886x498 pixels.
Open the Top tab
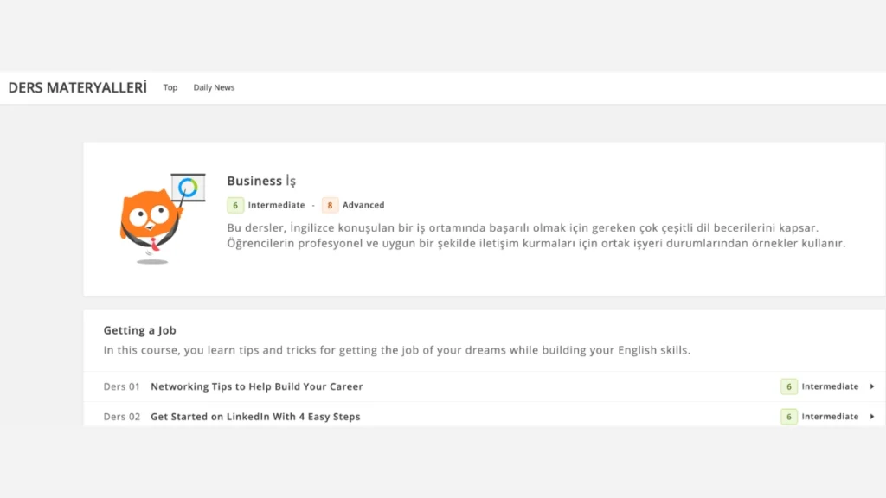click(170, 87)
